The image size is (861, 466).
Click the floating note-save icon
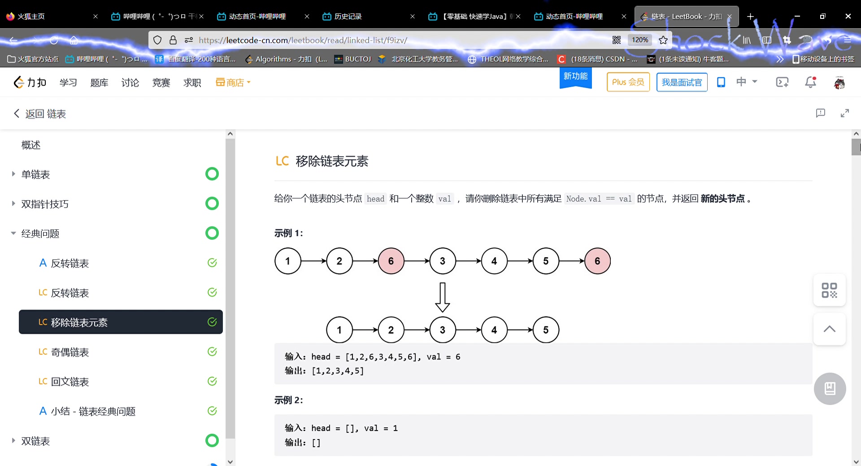pyautogui.click(x=830, y=388)
